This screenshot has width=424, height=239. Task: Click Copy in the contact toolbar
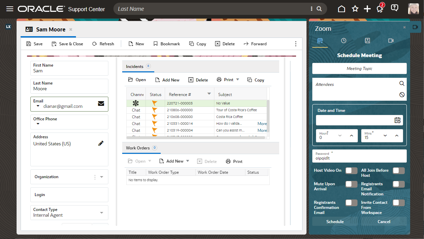[197, 44]
